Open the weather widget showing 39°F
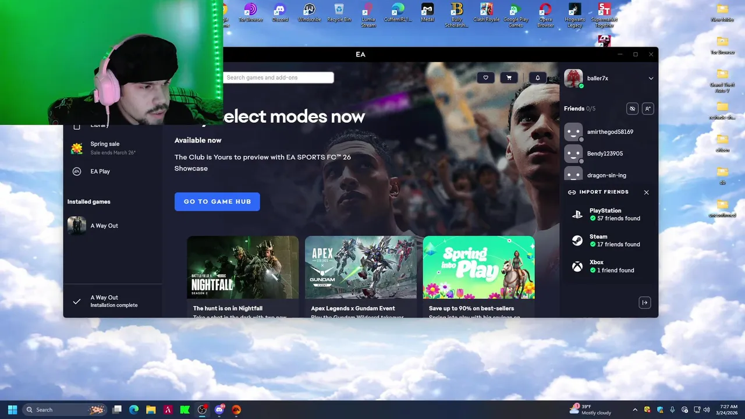Viewport: 745px width, 419px height. coord(590,410)
